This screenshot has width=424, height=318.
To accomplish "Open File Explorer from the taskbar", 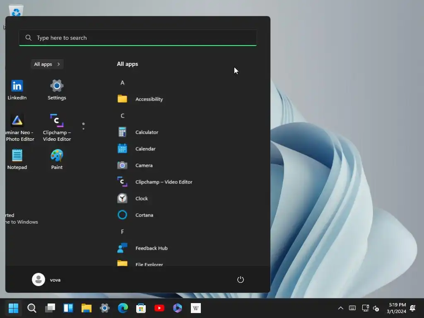I will [87, 308].
